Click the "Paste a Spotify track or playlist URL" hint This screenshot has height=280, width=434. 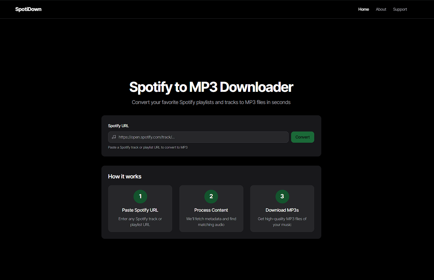coord(148,147)
